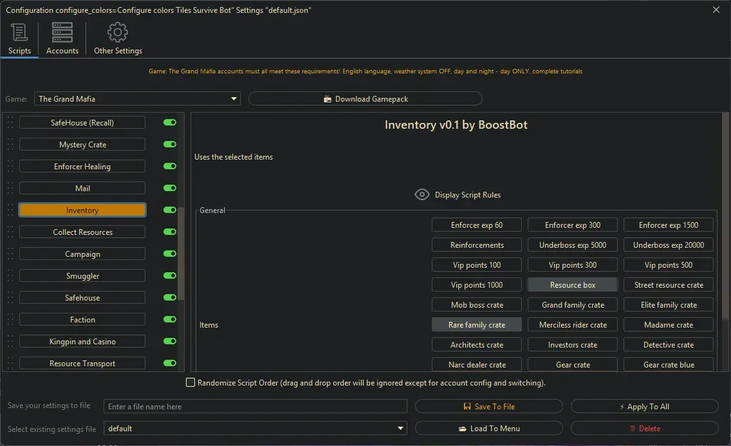Viewport: 731px width, 446px height.
Task: Select the Reinforcements item
Action: [x=476, y=245]
